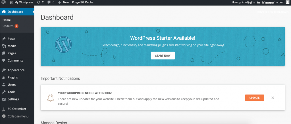Click the Settings sliders icon
This screenshot has width=291, height=124.
point(4,99)
